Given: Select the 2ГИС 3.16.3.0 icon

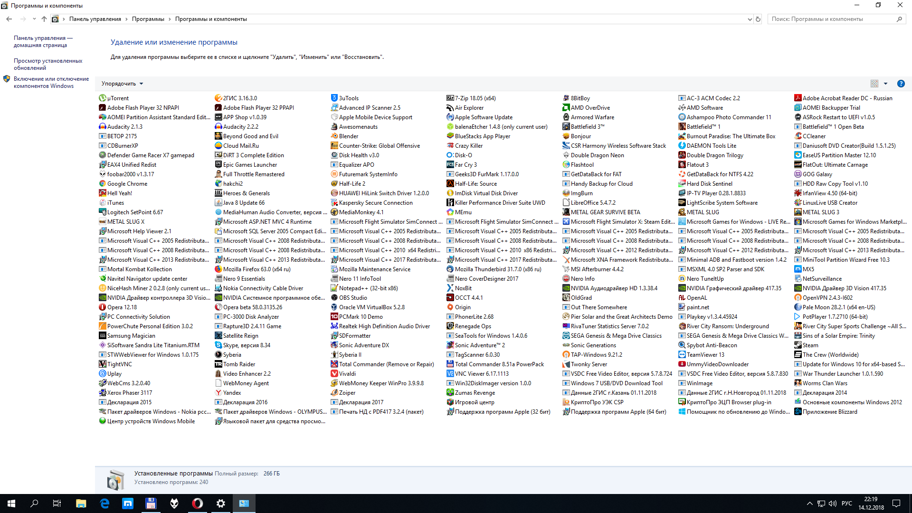Looking at the screenshot, I should [x=218, y=98].
